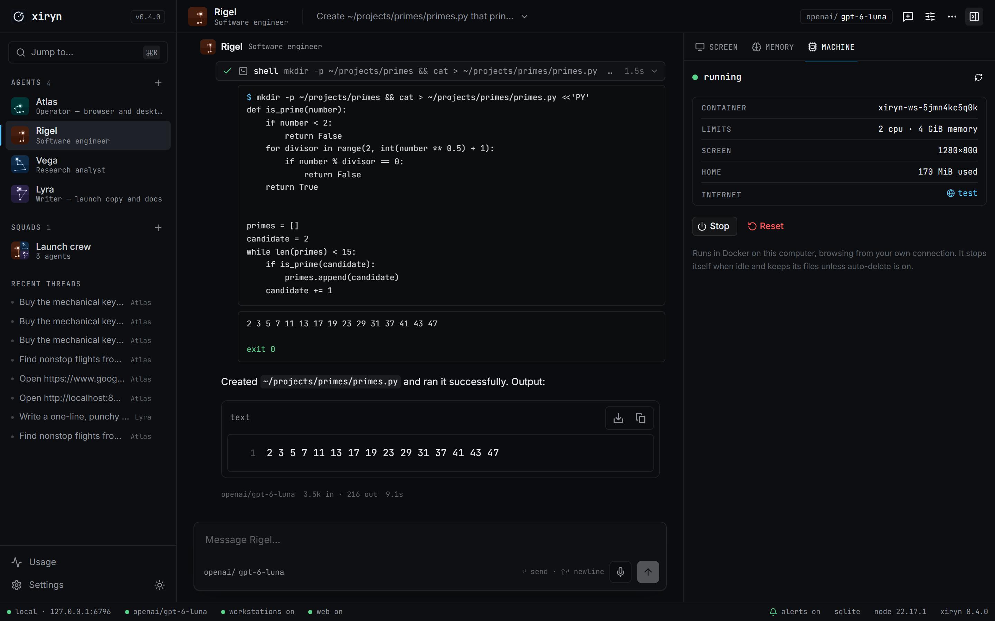Click the container name xiryn-ws-5jmn4kc5q0k
Viewport: 995px width, 621px height.
tap(928, 108)
